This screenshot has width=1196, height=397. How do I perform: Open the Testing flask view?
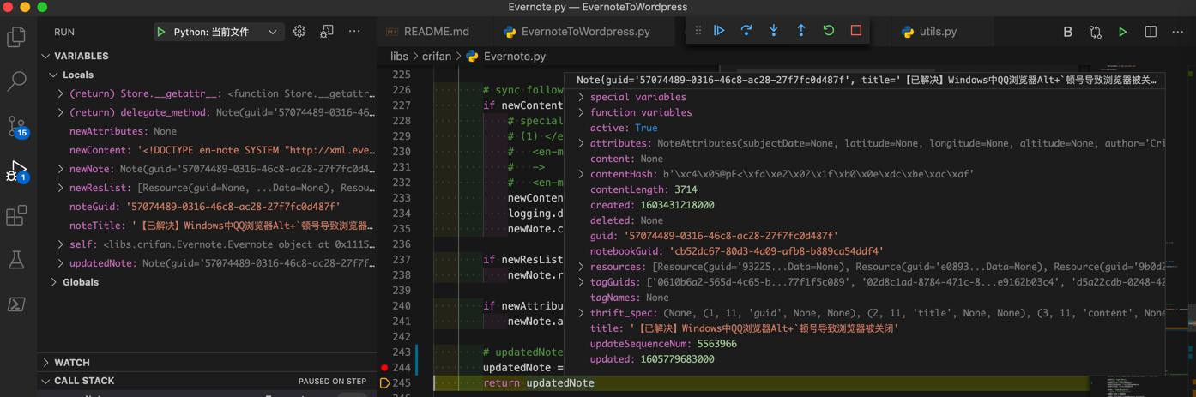[16, 260]
